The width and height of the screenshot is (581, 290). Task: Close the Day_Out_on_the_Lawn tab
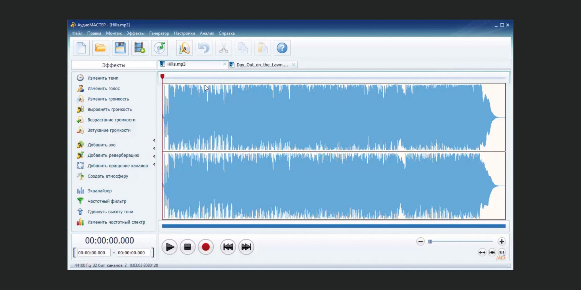click(x=294, y=65)
